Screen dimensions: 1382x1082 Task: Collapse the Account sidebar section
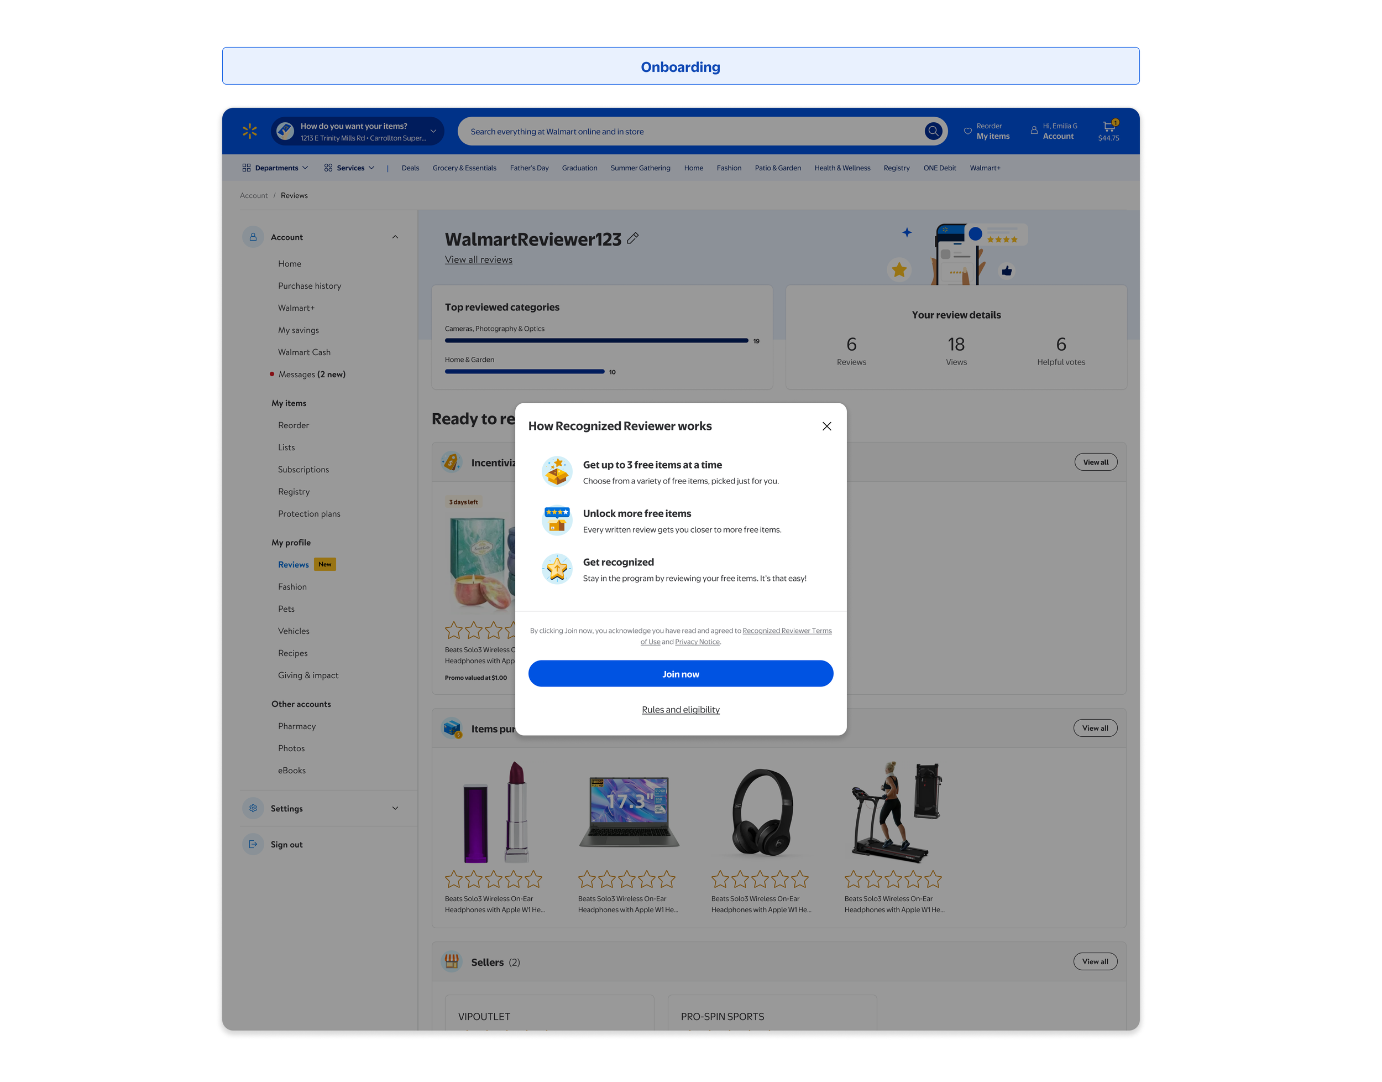(395, 237)
